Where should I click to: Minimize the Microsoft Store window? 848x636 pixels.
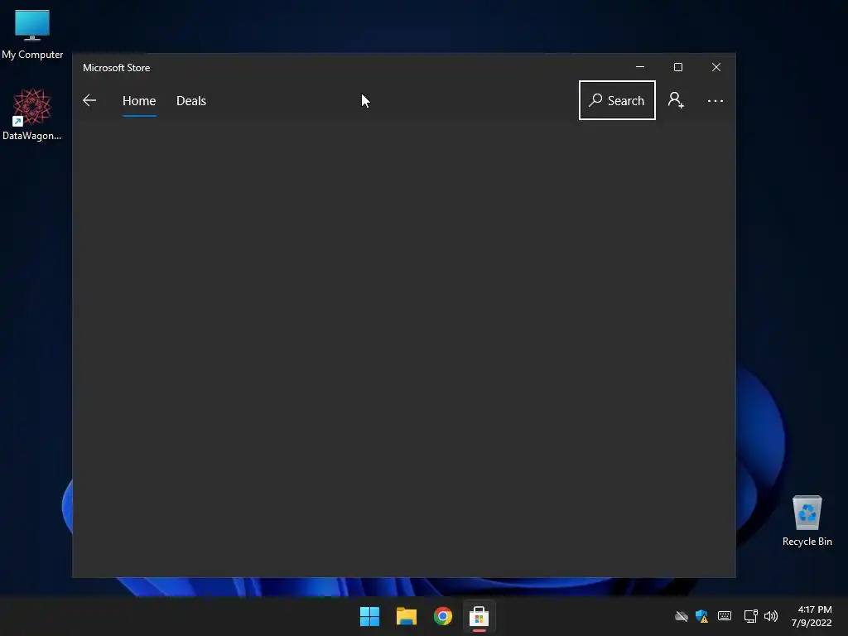tap(640, 67)
